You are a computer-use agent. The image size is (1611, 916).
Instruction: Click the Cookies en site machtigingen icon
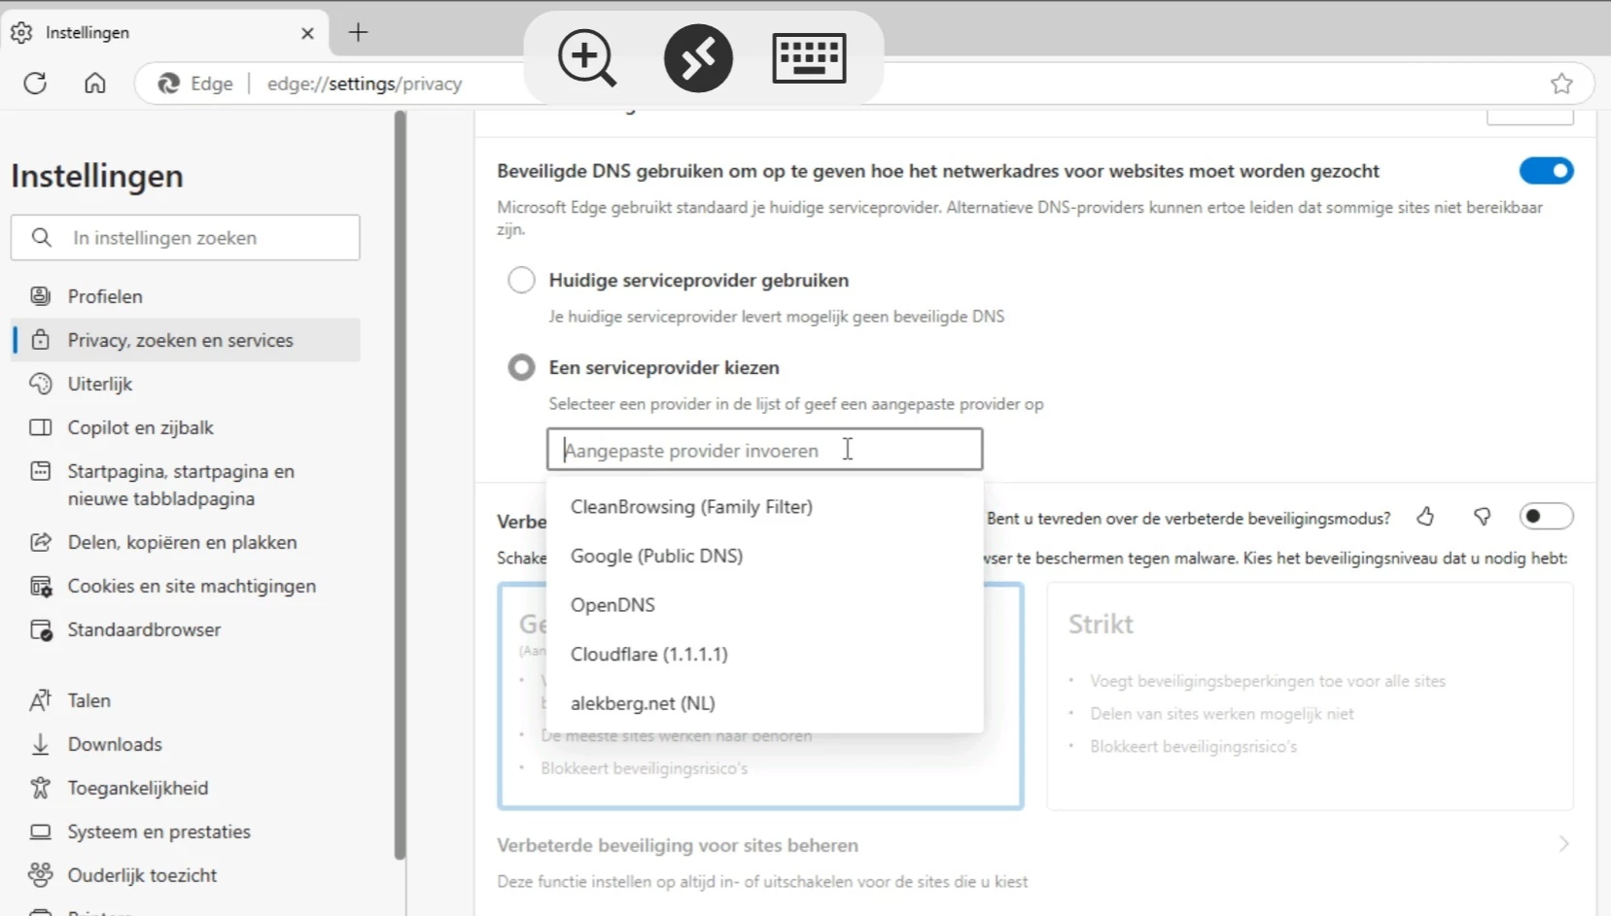(40, 586)
